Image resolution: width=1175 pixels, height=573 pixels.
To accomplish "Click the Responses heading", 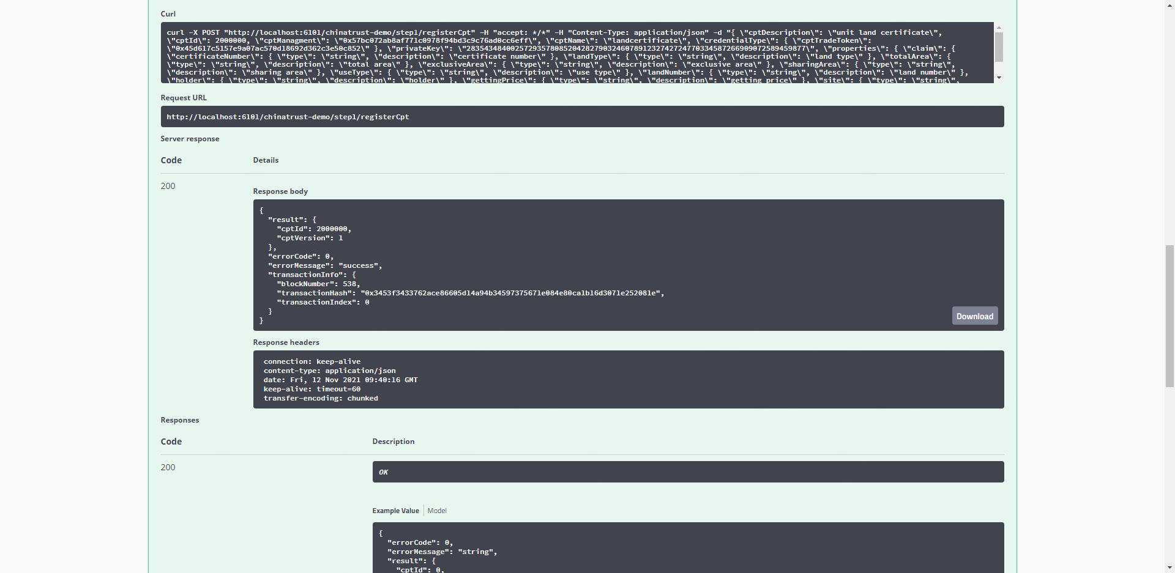I will 179,420.
